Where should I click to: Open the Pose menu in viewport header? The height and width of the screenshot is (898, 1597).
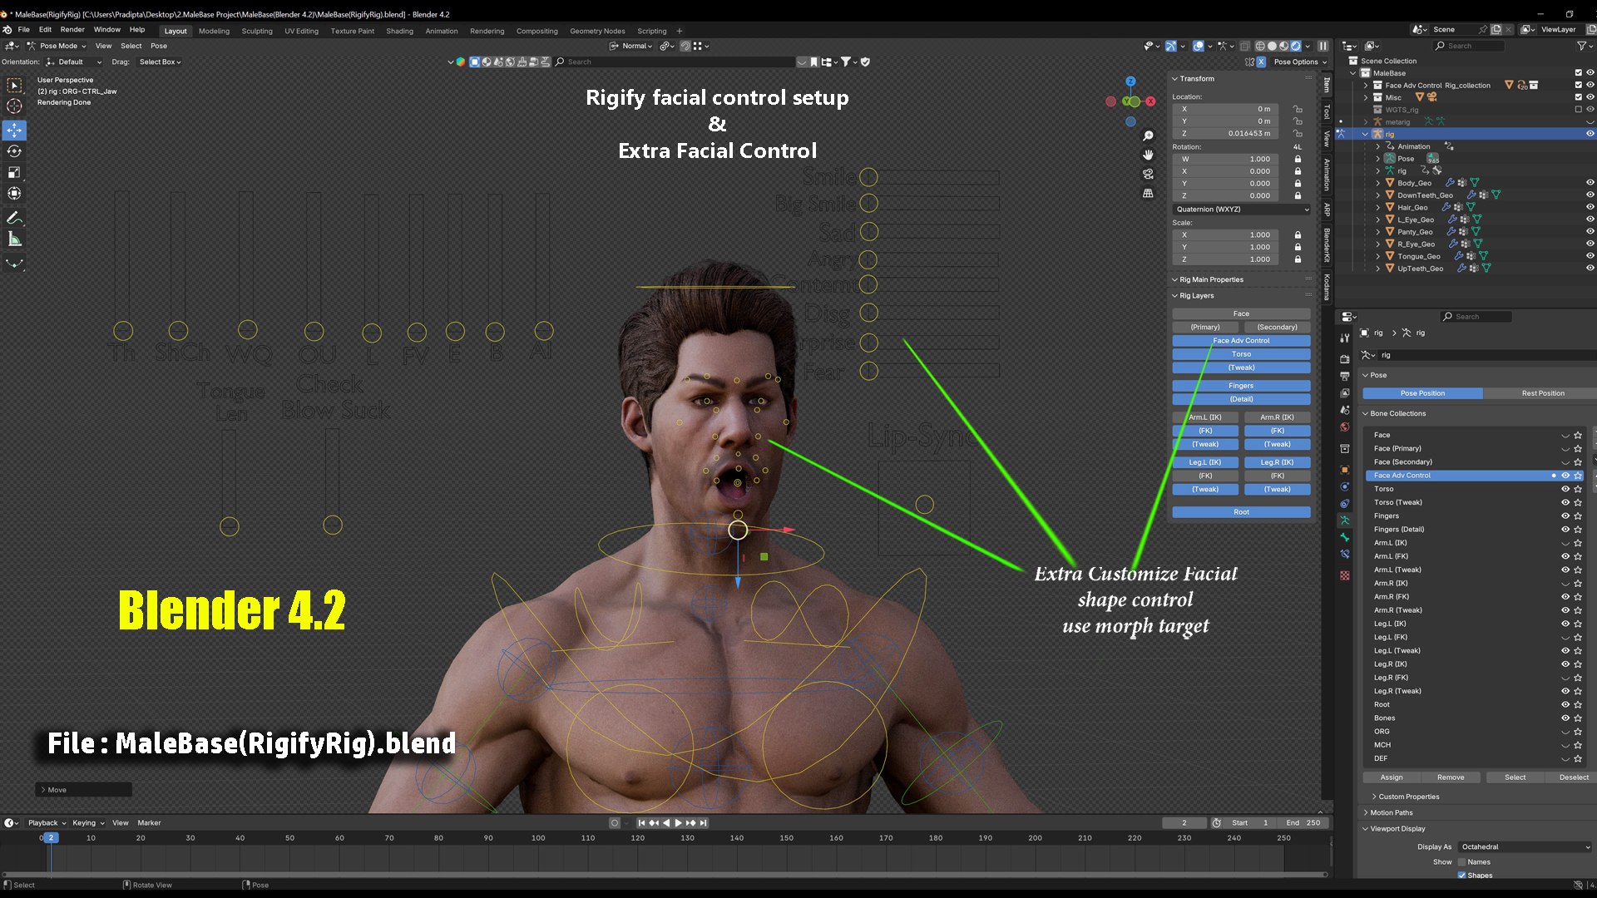159,46
